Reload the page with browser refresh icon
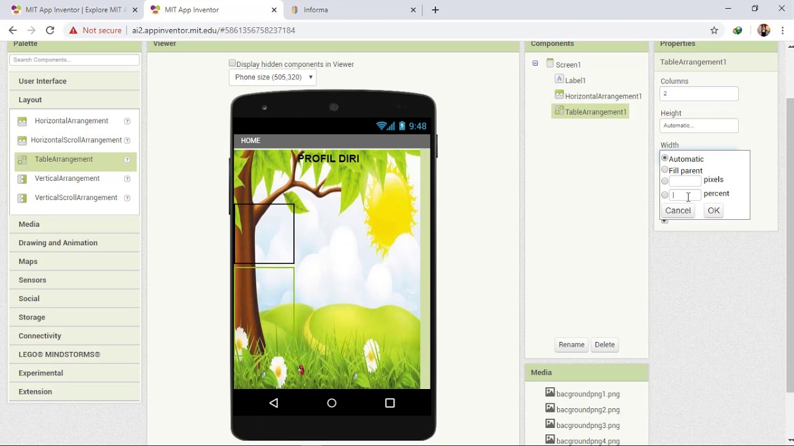Screen dimensions: 794x446 coord(50,30)
